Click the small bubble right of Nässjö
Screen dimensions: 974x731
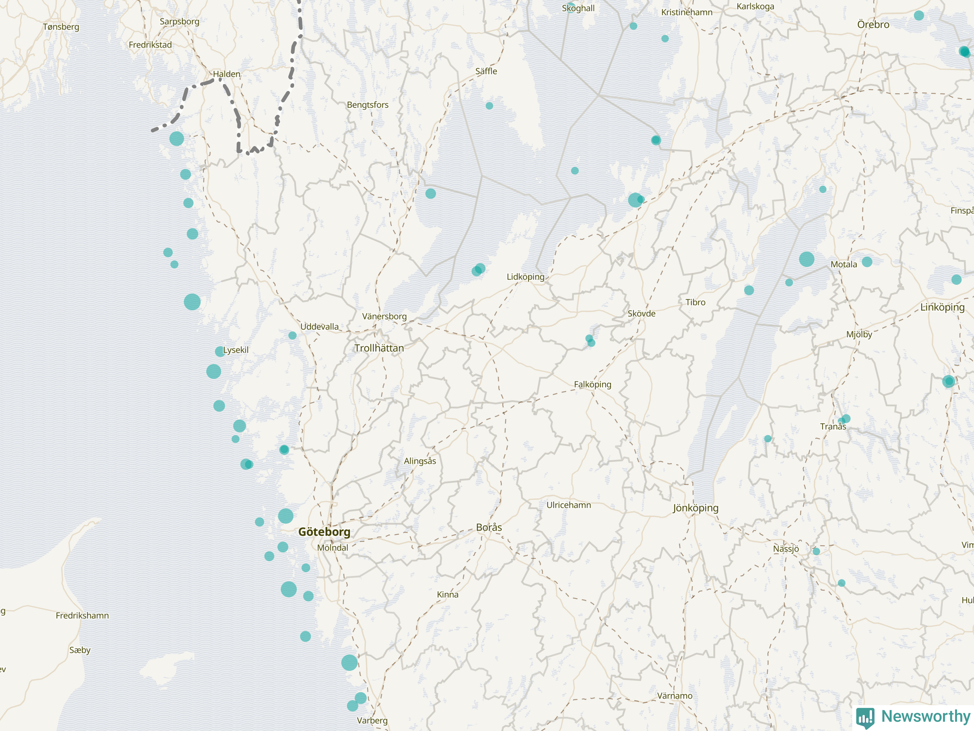point(816,551)
